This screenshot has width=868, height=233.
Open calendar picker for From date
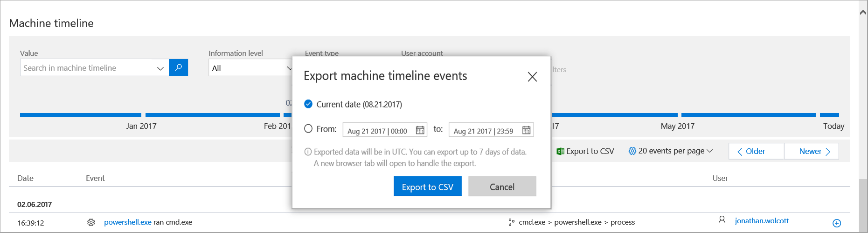[420, 130]
